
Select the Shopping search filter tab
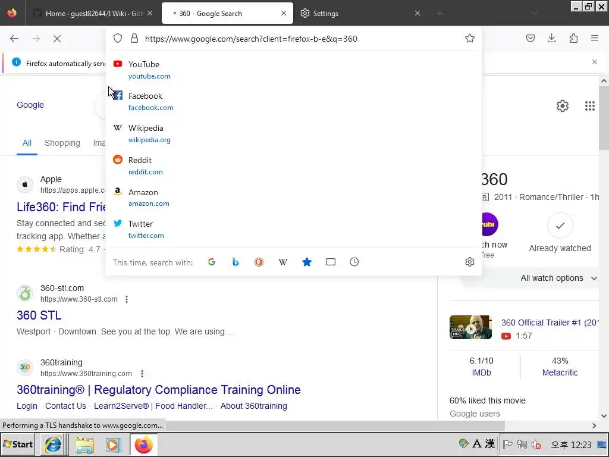tap(62, 143)
